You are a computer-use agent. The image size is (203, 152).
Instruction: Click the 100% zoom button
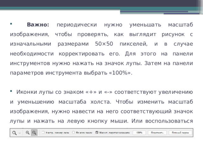[x=139, y=133]
